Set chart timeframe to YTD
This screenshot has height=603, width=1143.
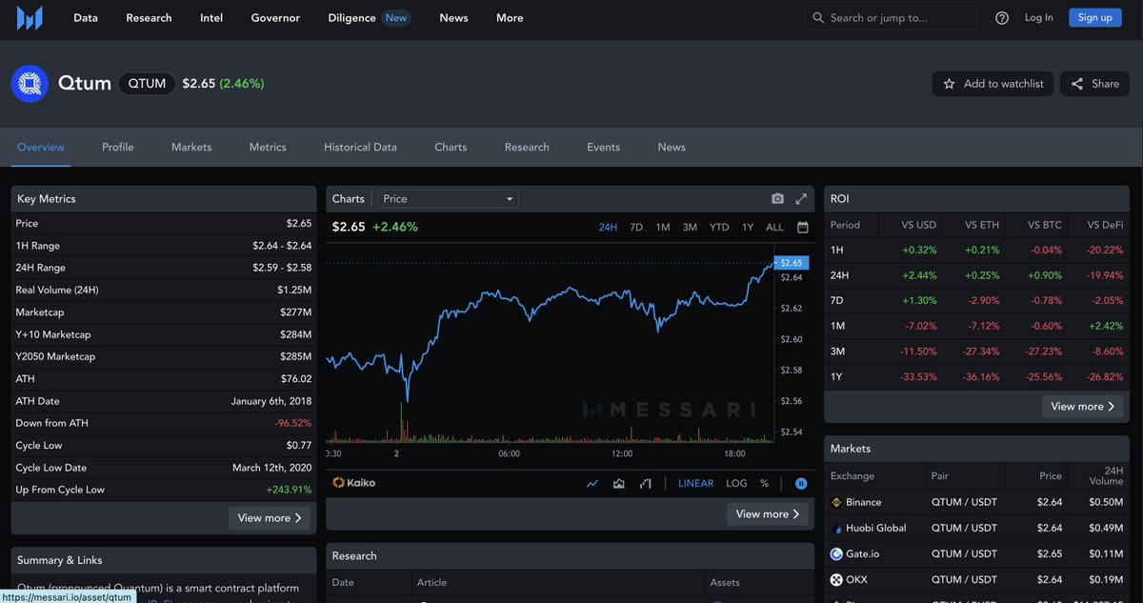point(719,227)
